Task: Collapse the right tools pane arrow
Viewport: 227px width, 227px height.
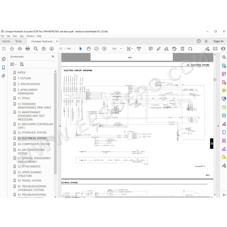Action: point(218,126)
